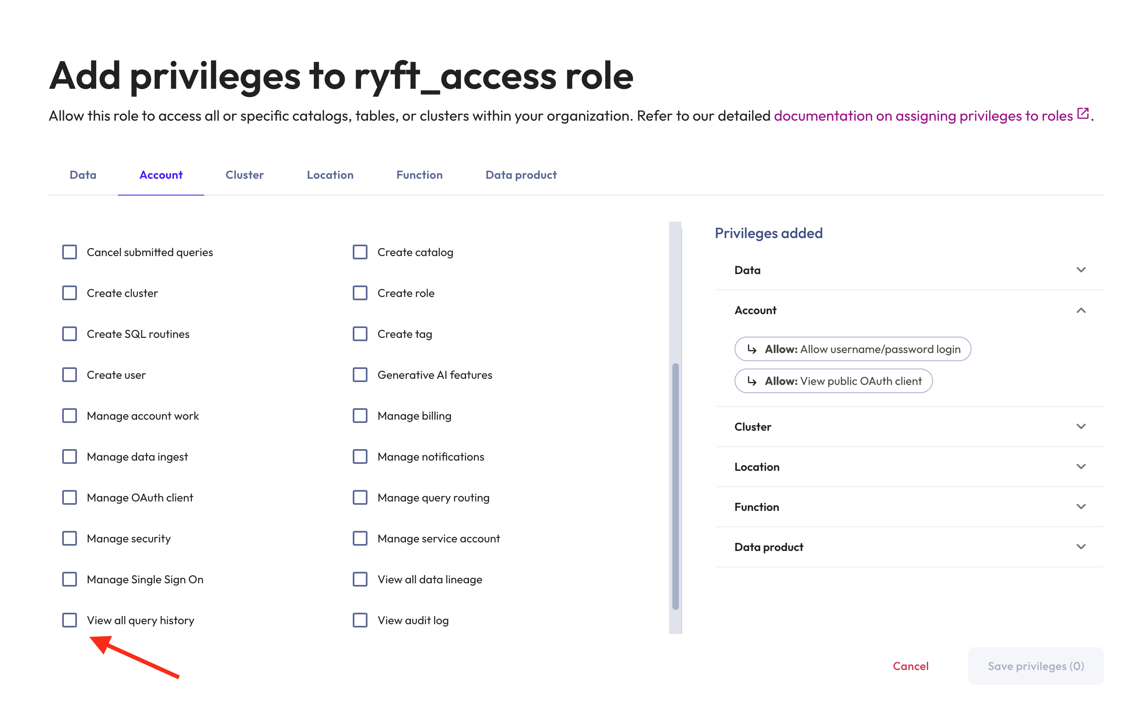Click the Cancel button
Screen dimensions: 1136x706
[x=910, y=666]
